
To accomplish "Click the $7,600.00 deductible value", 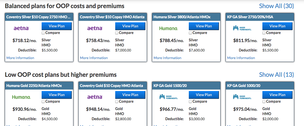I will tap(197, 50).
